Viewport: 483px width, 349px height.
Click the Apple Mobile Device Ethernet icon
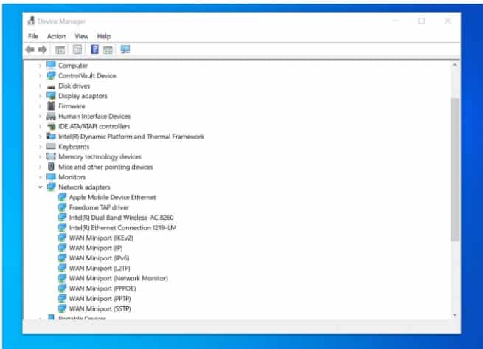coord(62,197)
